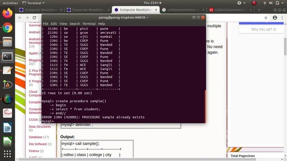Switch to the callablestatement Google tab
The image size is (287, 161).
point(183,10)
